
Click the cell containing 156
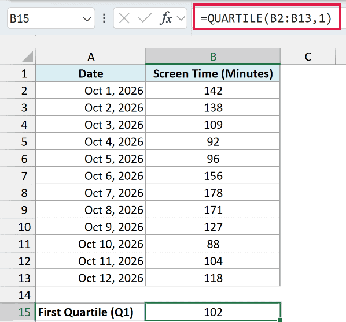tap(213, 175)
